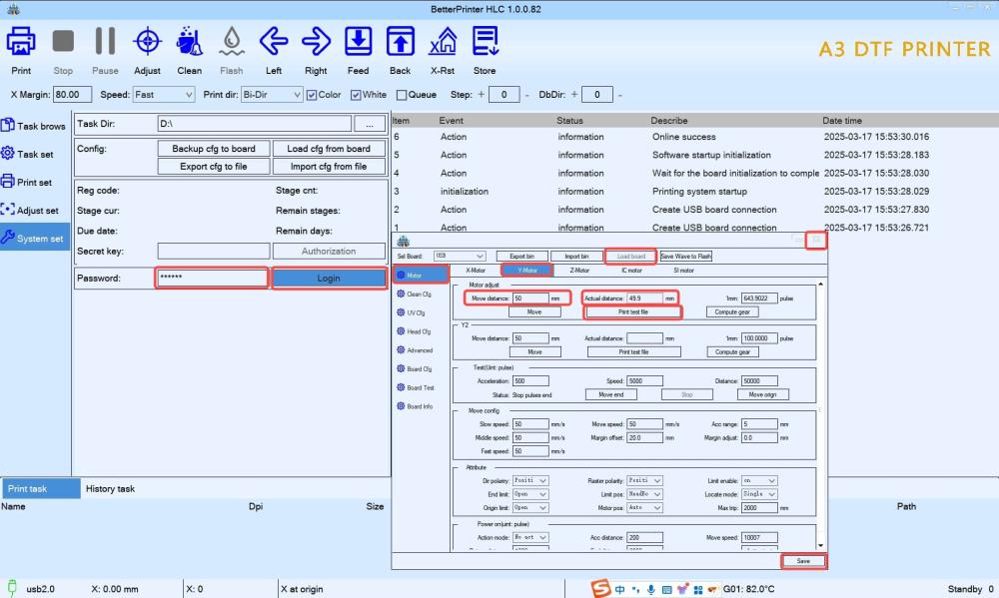Click Import cfg from file button
The width and height of the screenshot is (999, 598).
pyautogui.click(x=329, y=166)
